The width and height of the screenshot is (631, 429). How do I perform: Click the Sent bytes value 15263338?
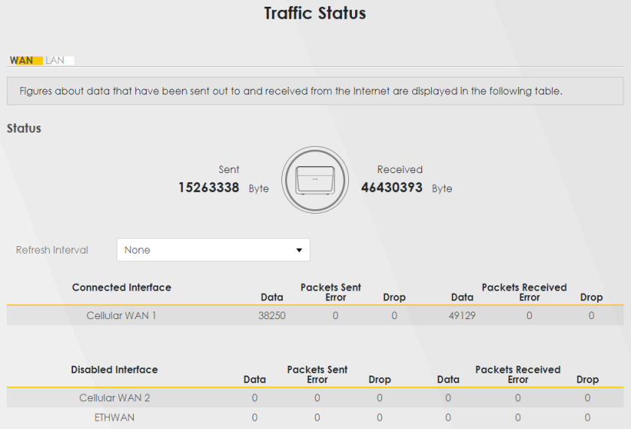click(209, 187)
